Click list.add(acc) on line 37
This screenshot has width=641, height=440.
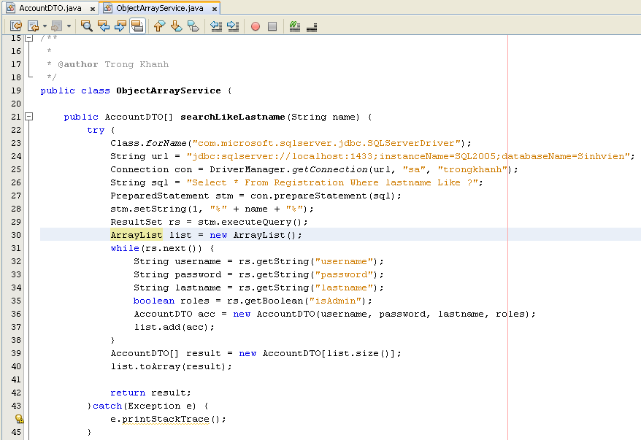(x=172, y=327)
